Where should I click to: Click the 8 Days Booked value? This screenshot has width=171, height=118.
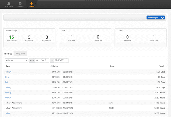tap(47, 37)
